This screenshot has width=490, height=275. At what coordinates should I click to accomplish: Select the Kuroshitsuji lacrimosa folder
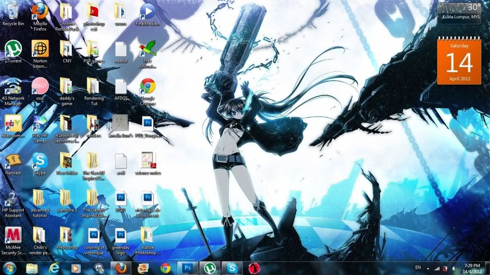click(67, 129)
